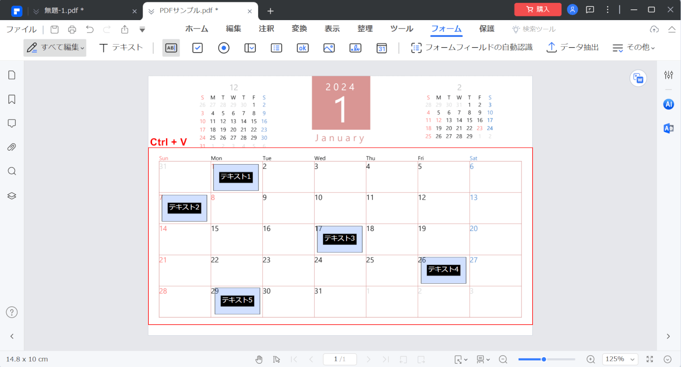
Task: Select the combo box form tool
Action: [x=250, y=48]
